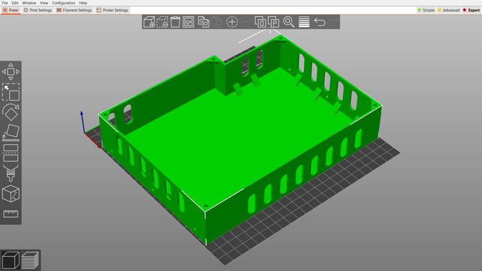Select the Rotate gizmo tool
This screenshot has width=482, height=271.
[11, 112]
